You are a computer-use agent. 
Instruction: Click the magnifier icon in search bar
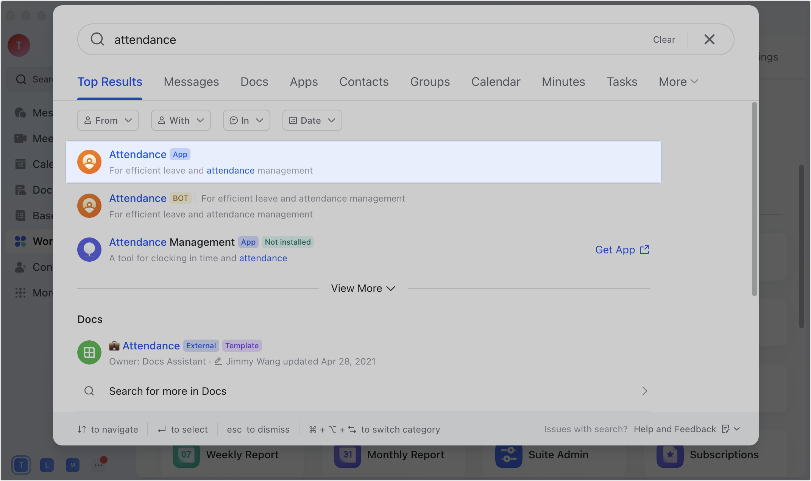point(97,39)
